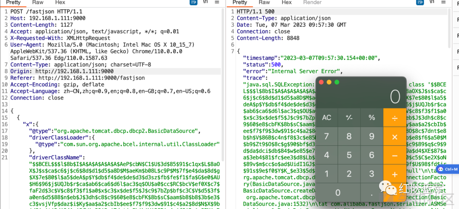Click 'HTTP/1.1 500' response status line
Image resolution: width=459 pixels, height=209 pixels.
(255, 12)
